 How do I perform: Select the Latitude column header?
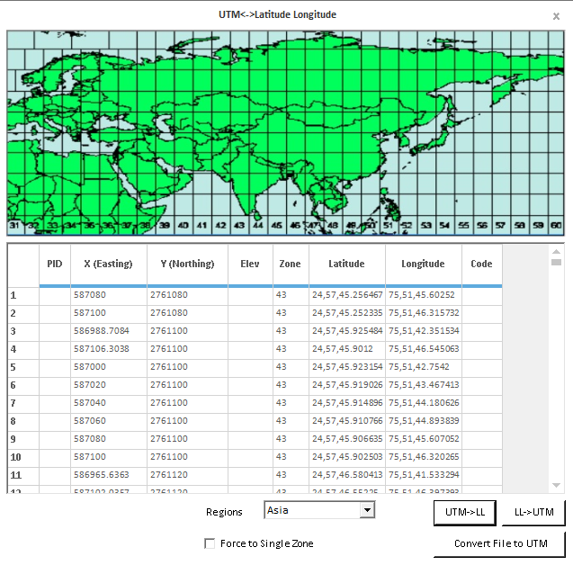[x=347, y=265]
